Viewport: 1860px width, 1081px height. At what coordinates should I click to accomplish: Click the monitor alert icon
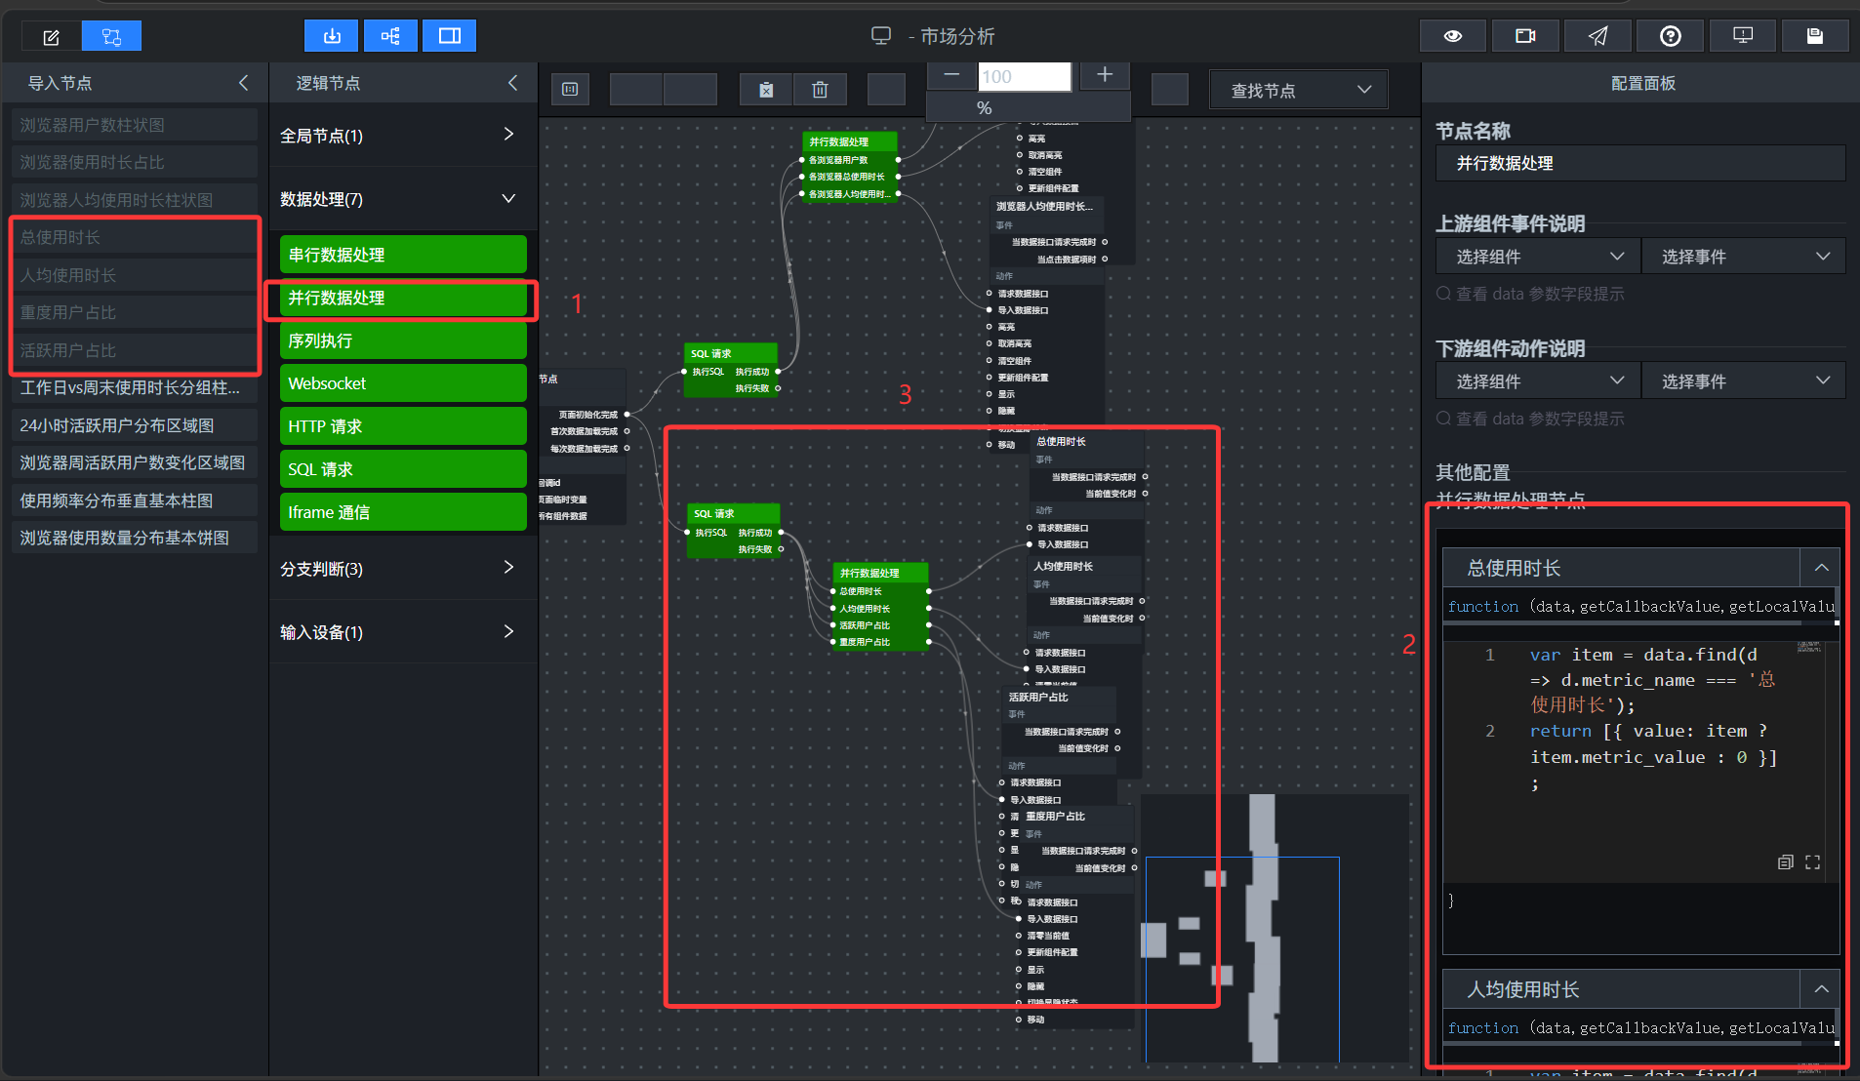[x=1743, y=36]
